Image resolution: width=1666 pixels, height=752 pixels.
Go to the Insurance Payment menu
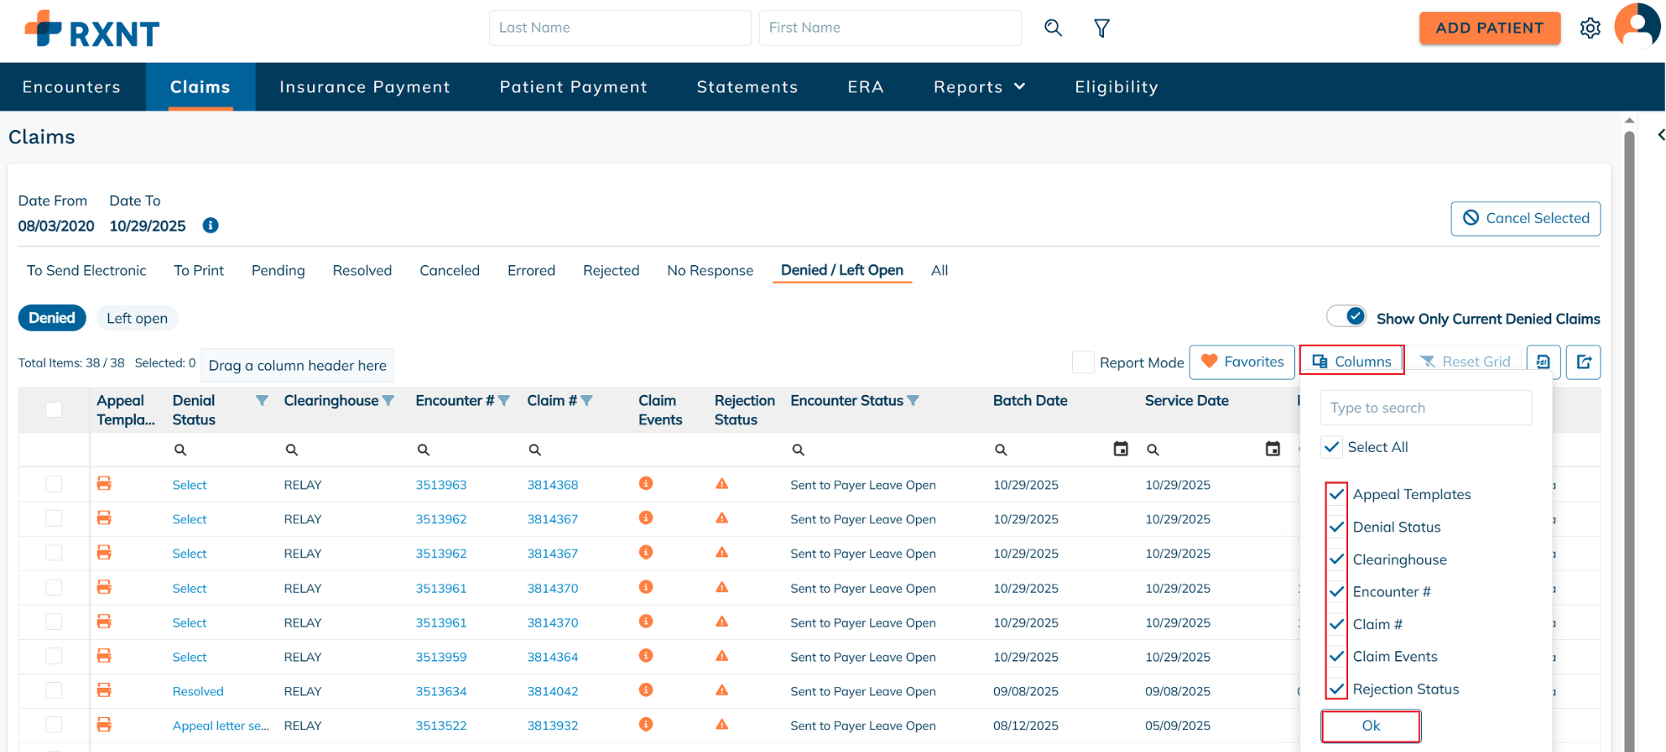(x=364, y=87)
